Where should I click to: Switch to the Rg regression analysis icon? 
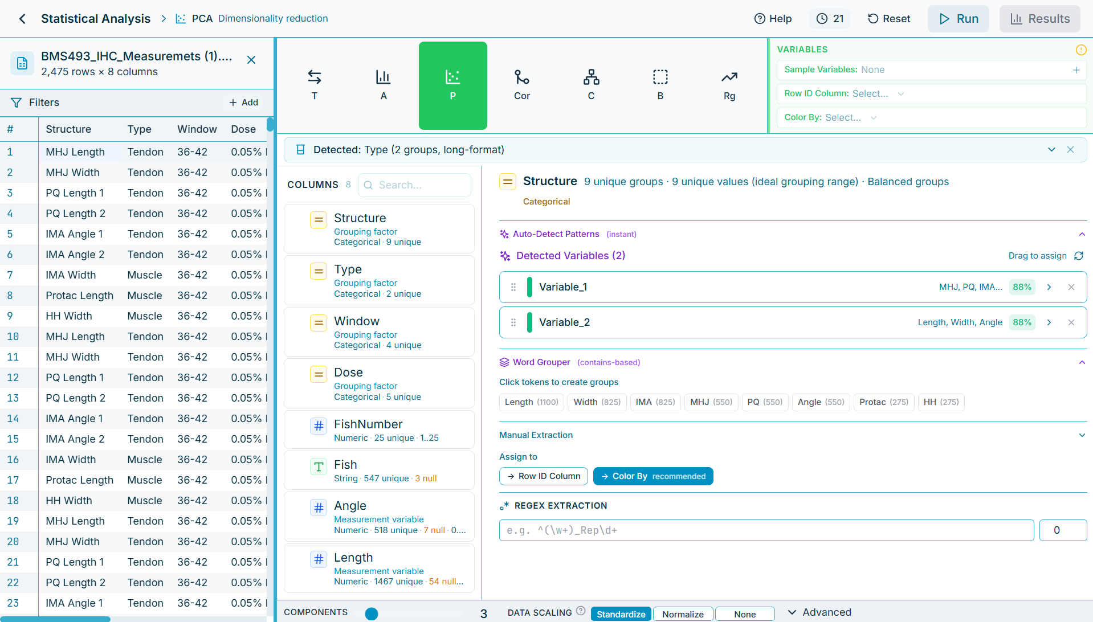729,84
